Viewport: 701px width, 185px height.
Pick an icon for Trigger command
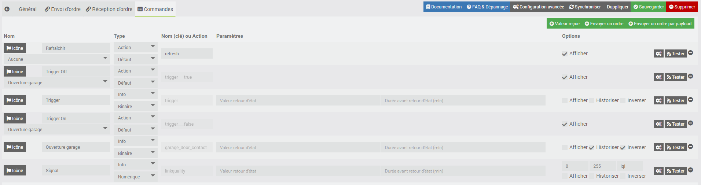point(15,100)
